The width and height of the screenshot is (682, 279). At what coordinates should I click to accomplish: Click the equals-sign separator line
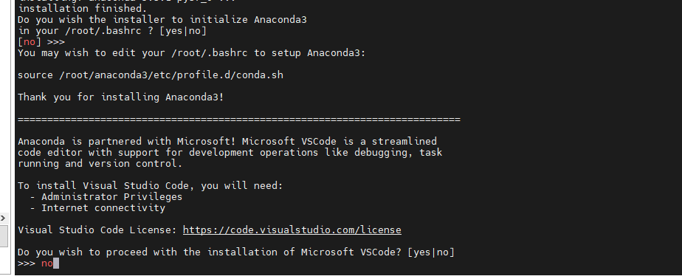click(x=239, y=120)
